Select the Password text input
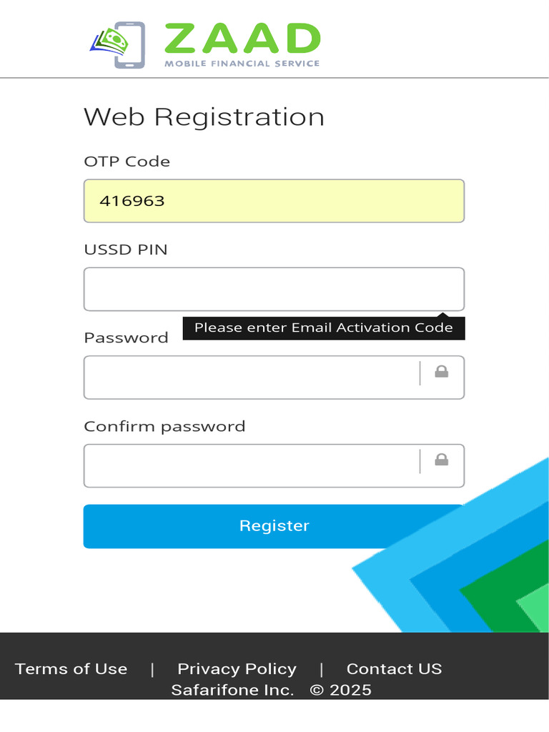This screenshot has width=549, height=732. pos(250,377)
